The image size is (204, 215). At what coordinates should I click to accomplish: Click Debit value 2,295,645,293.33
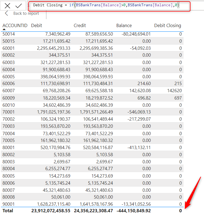click(54, 48)
